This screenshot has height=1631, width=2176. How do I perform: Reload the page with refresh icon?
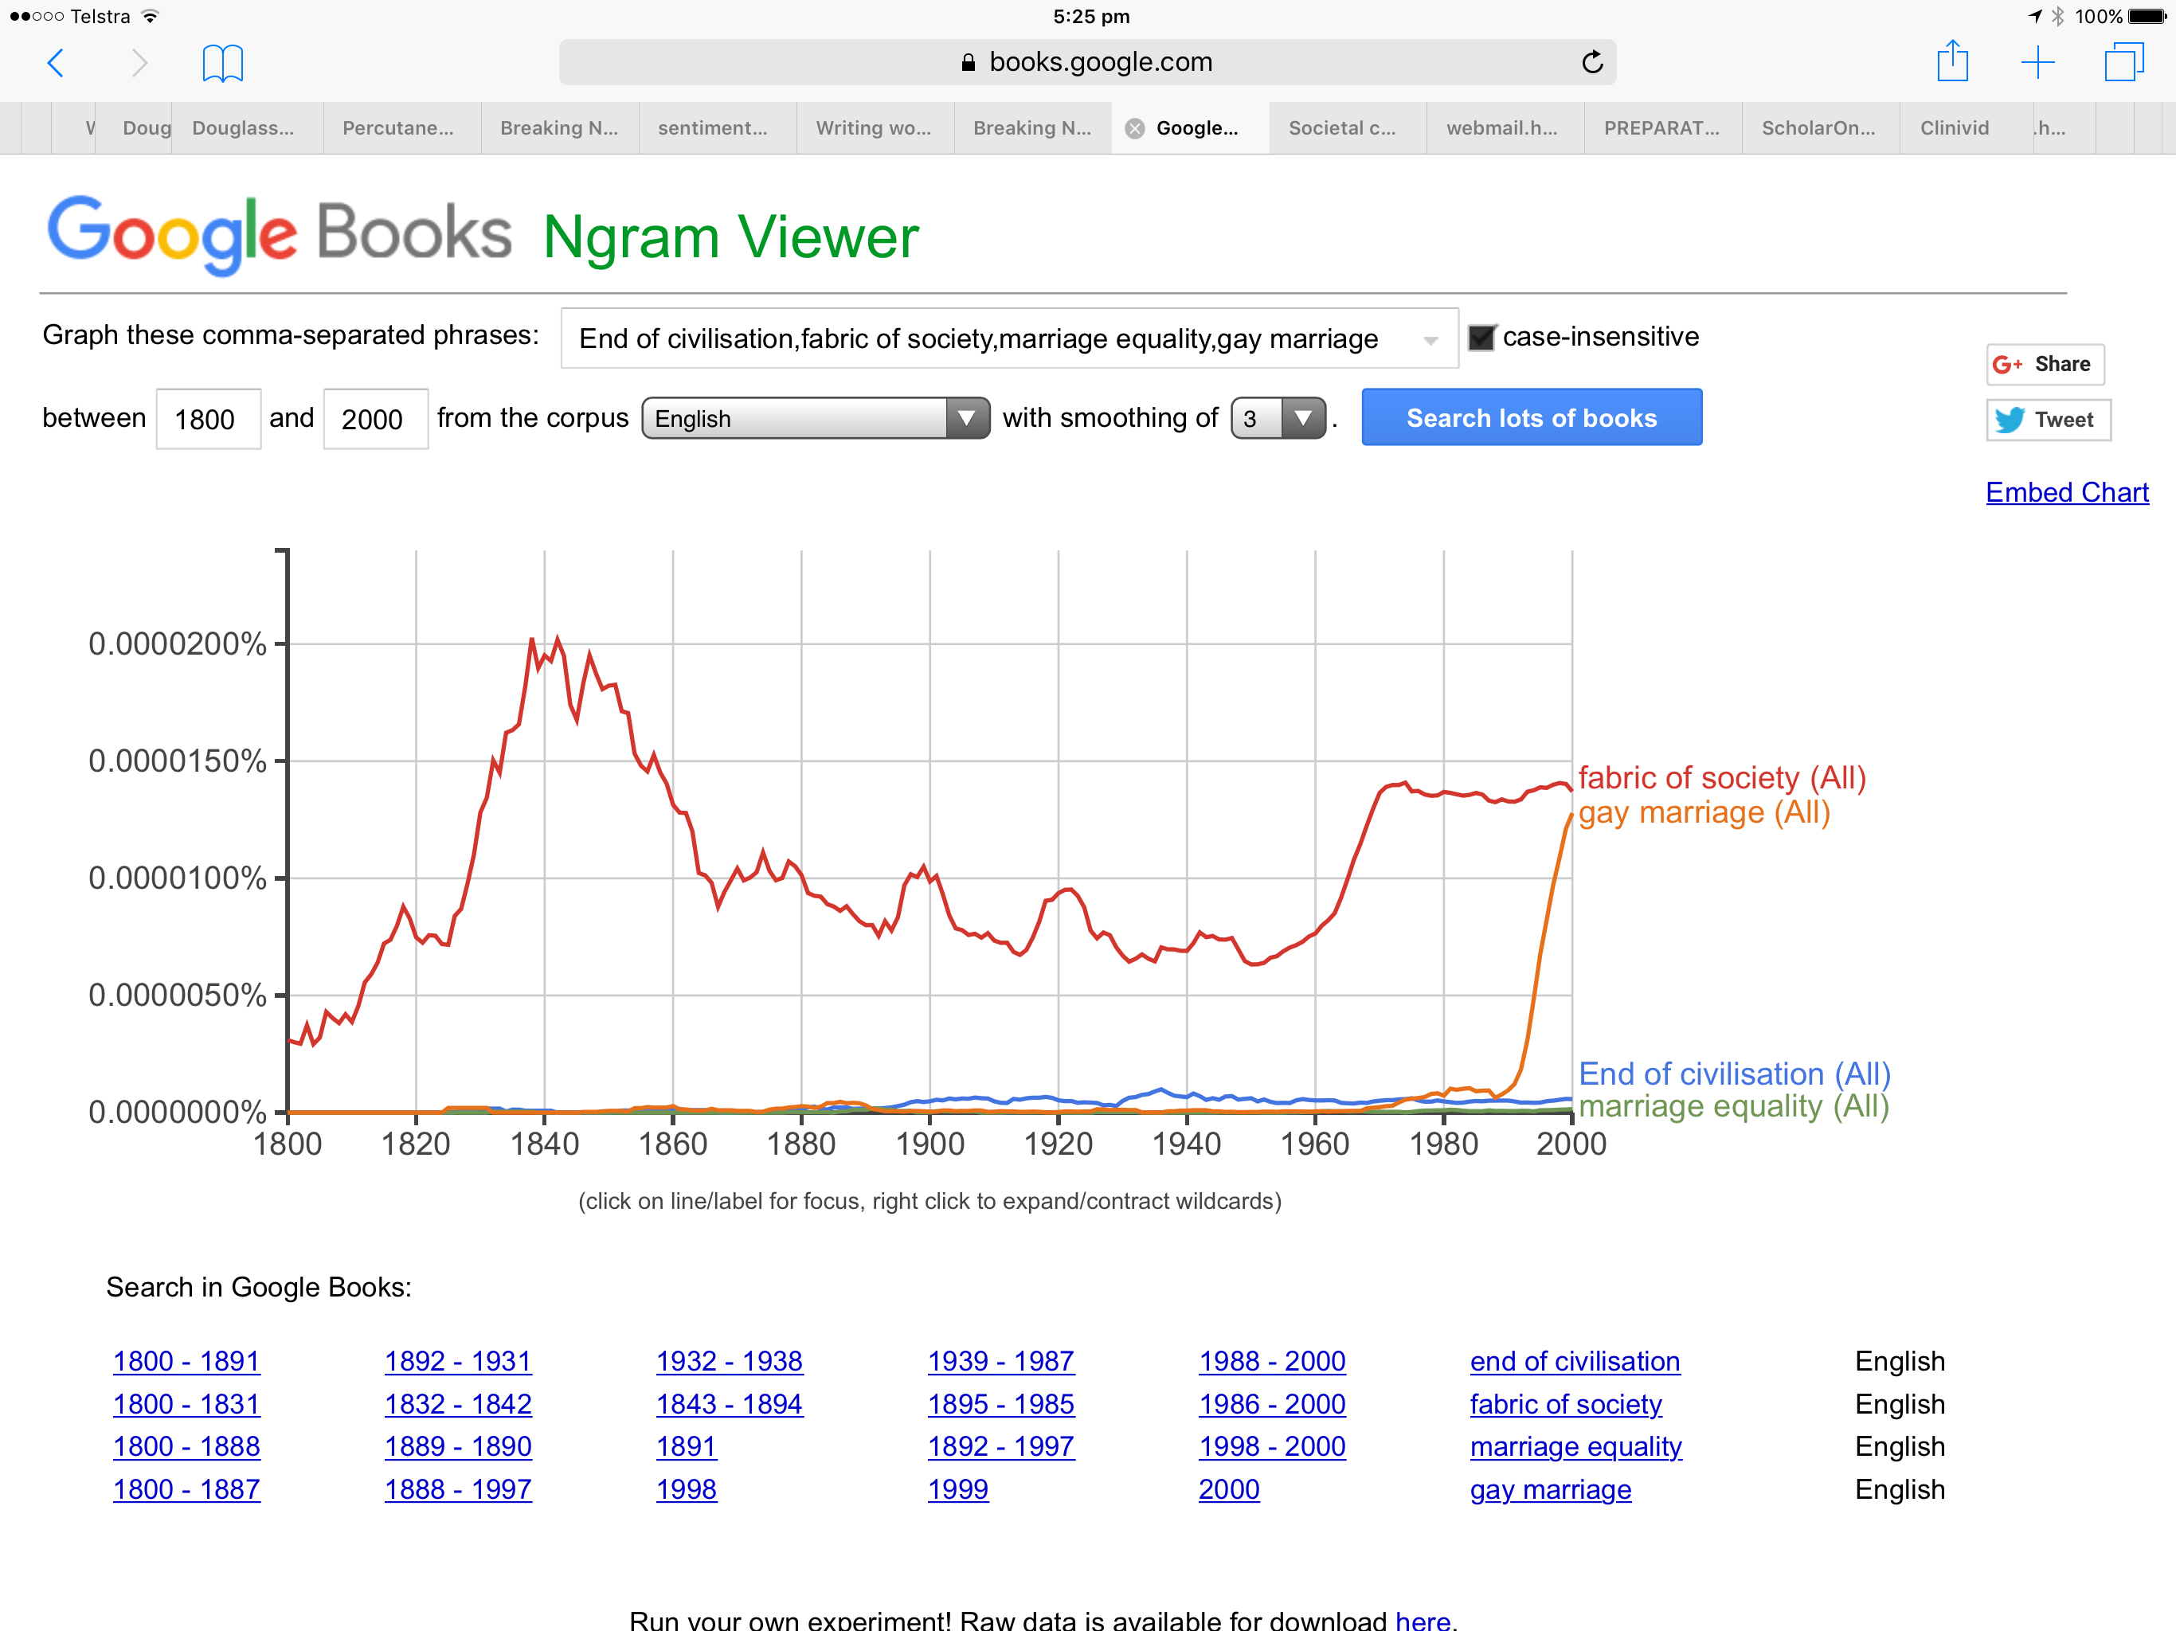pyautogui.click(x=1591, y=63)
